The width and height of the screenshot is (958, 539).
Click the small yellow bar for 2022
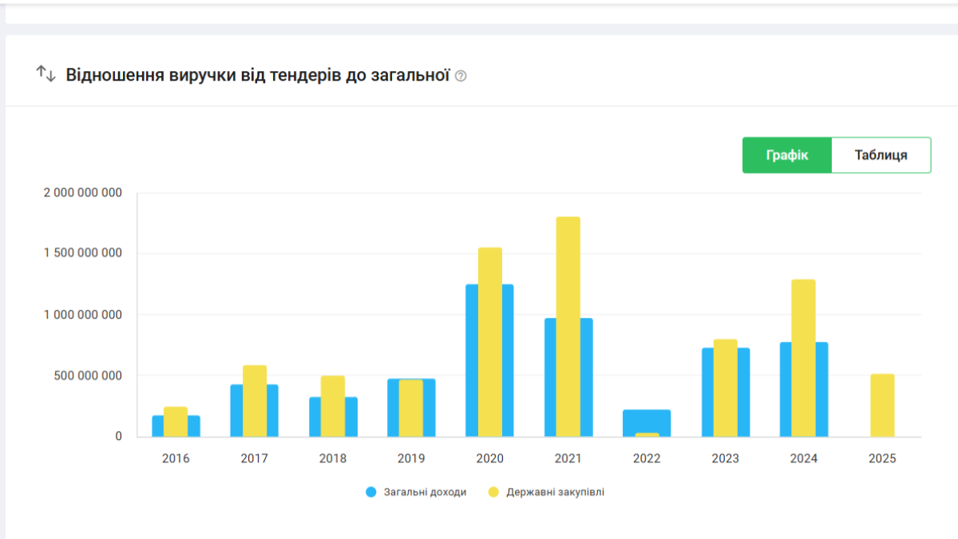(x=647, y=434)
